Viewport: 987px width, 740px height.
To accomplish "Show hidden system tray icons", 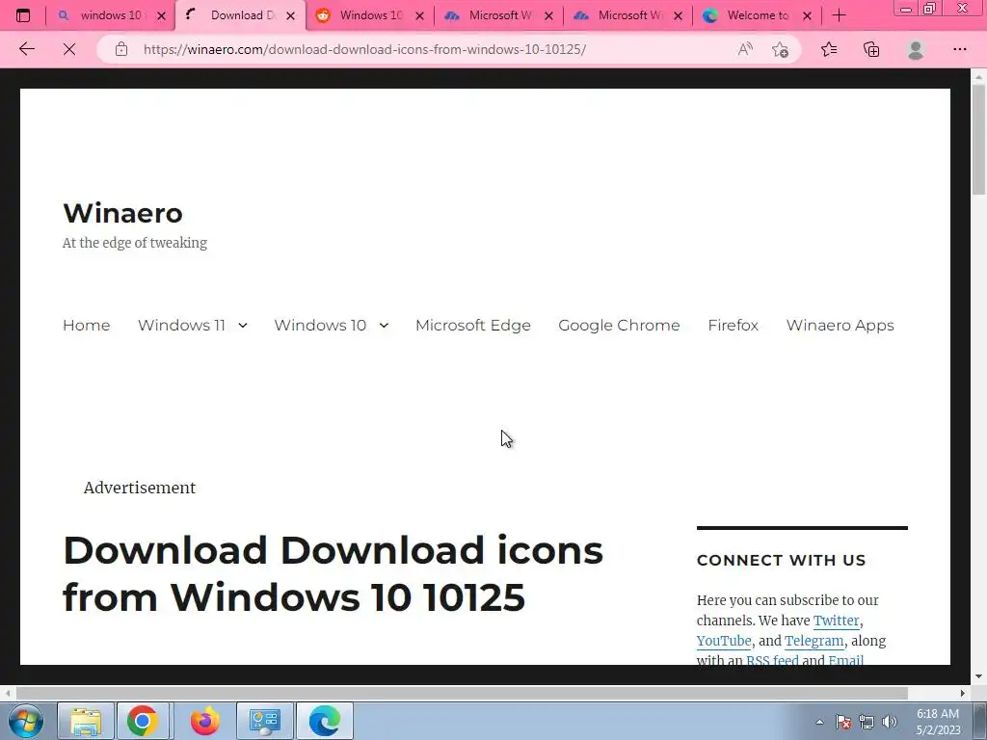I will point(819,722).
